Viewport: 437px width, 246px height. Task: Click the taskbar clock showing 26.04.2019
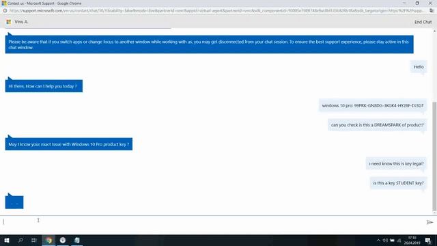click(412, 241)
